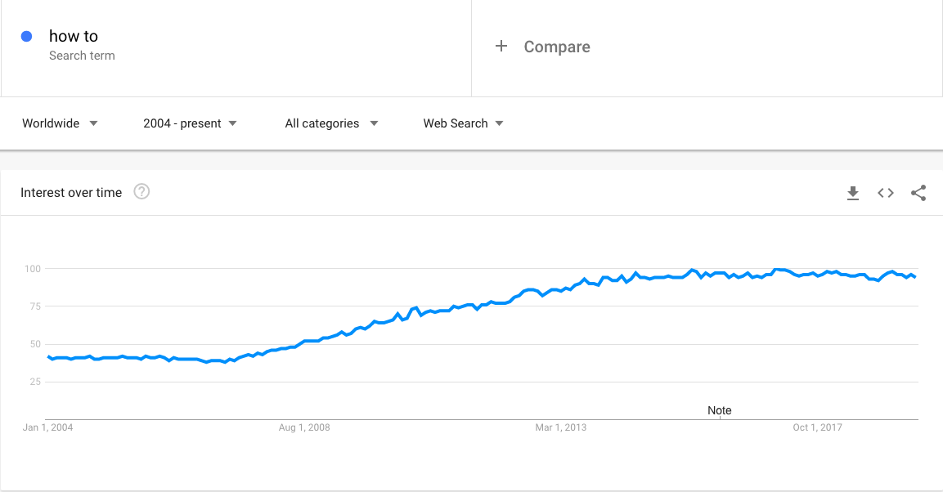The image size is (943, 492).
Task: Click the blue dot beside "how to"
Action: pos(27,36)
